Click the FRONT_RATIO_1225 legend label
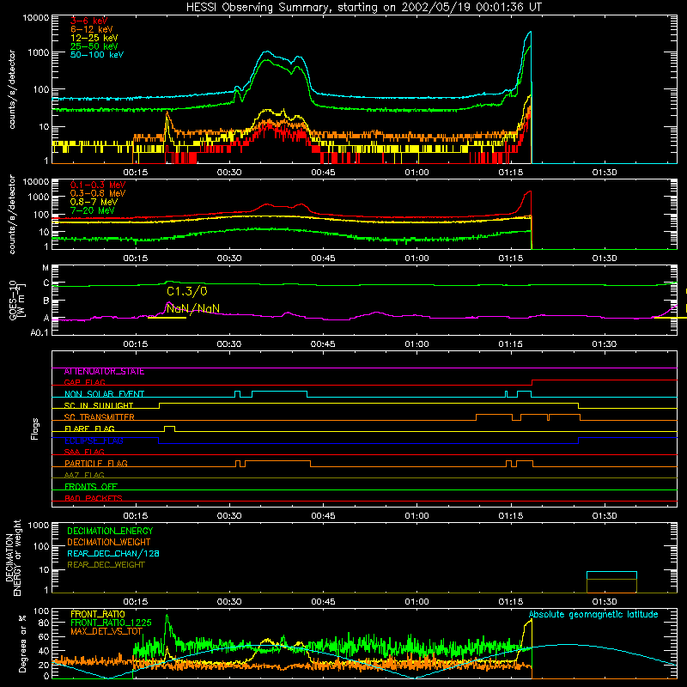The width and height of the screenshot is (687, 687). point(111,623)
